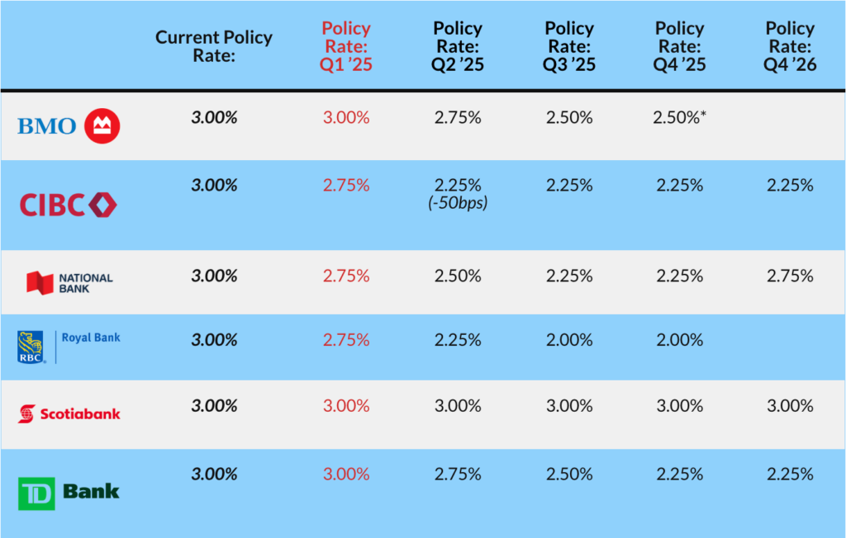
Task: Click BMO's 2.50%* Q4 '25 rate
Action: pyautogui.click(x=681, y=117)
